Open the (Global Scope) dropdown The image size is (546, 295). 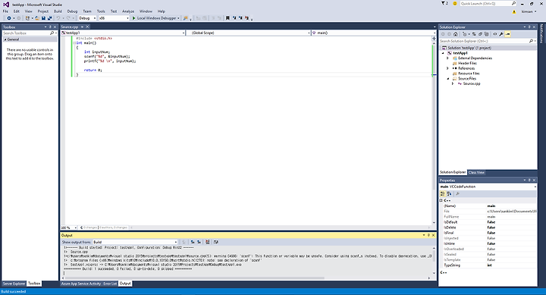tap(248, 33)
